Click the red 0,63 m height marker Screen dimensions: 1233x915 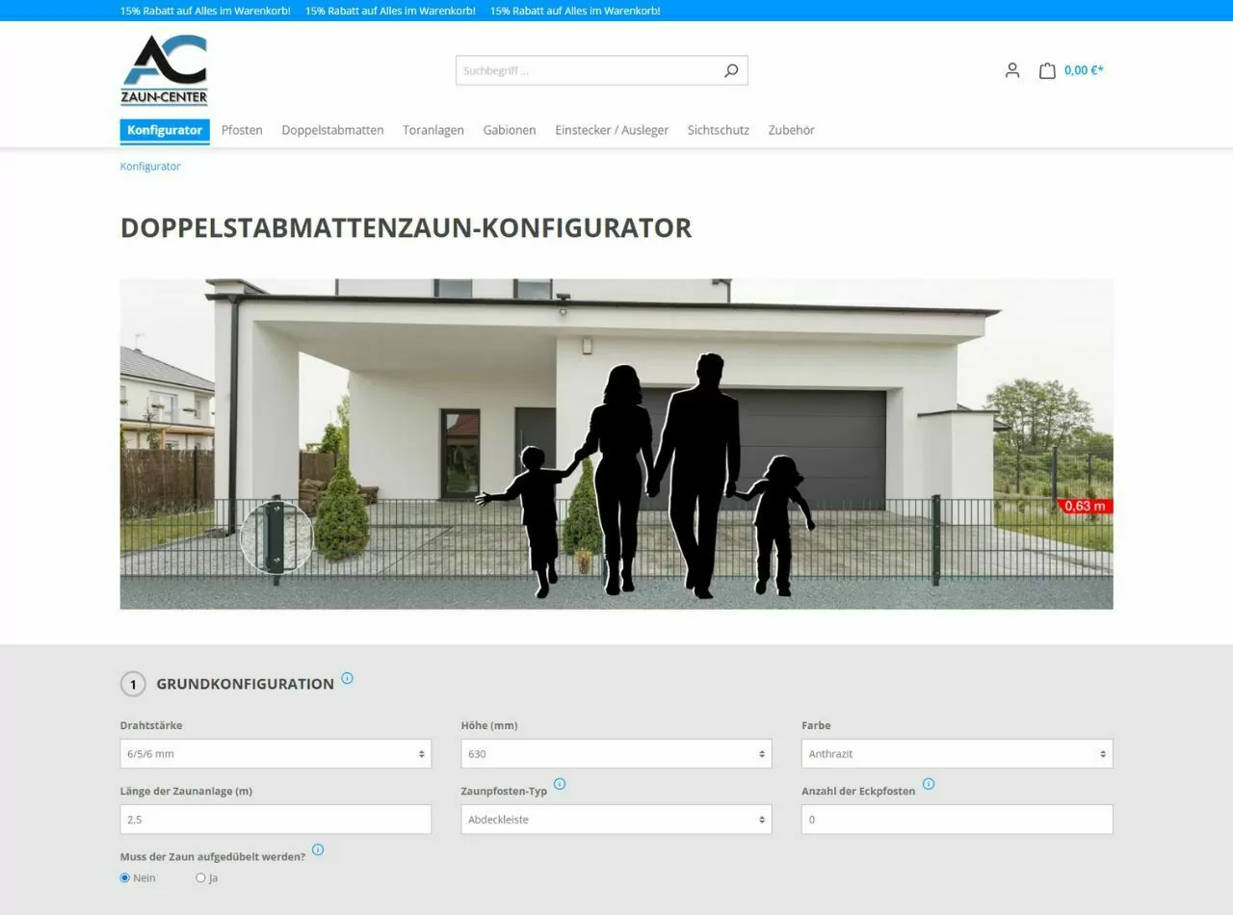(x=1086, y=504)
